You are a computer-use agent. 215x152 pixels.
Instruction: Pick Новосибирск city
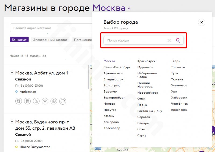148,93
